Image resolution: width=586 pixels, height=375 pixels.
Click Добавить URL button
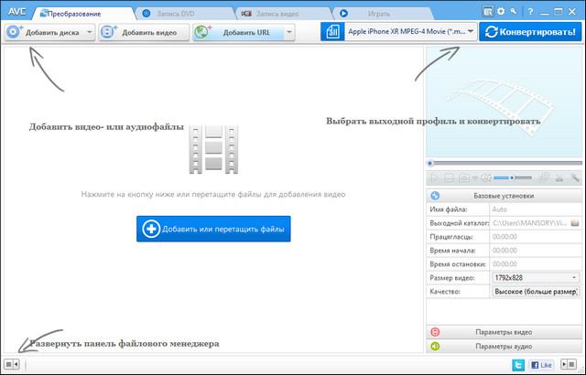point(238,32)
